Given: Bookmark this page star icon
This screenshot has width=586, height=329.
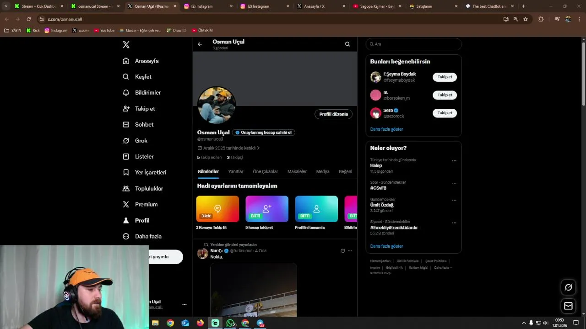Looking at the screenshot, I should click(526, 19).
